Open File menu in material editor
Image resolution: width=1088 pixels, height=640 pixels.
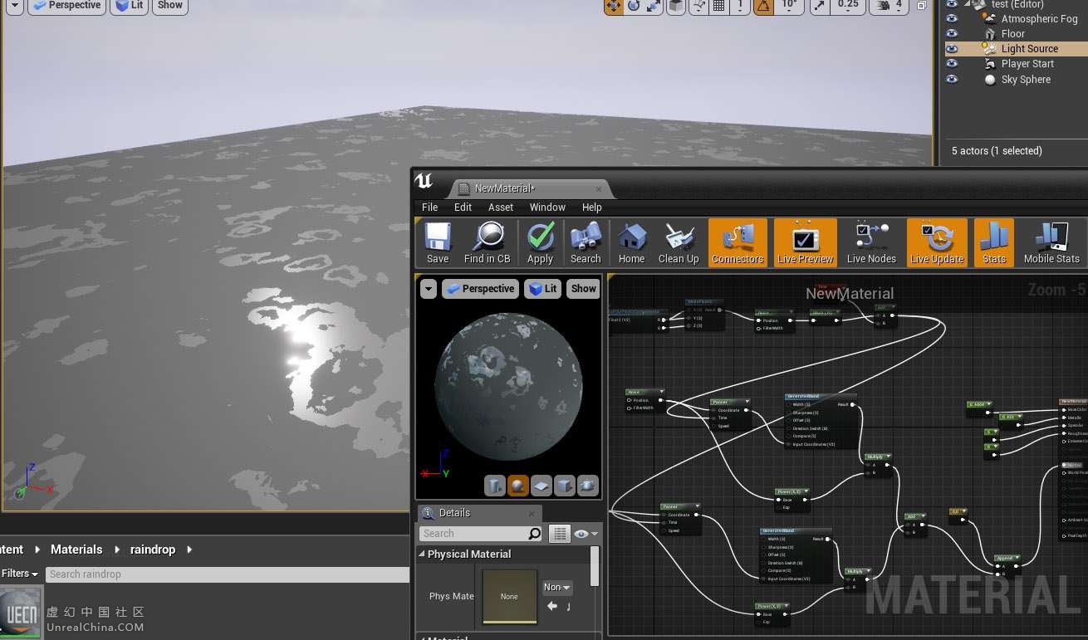429,208
